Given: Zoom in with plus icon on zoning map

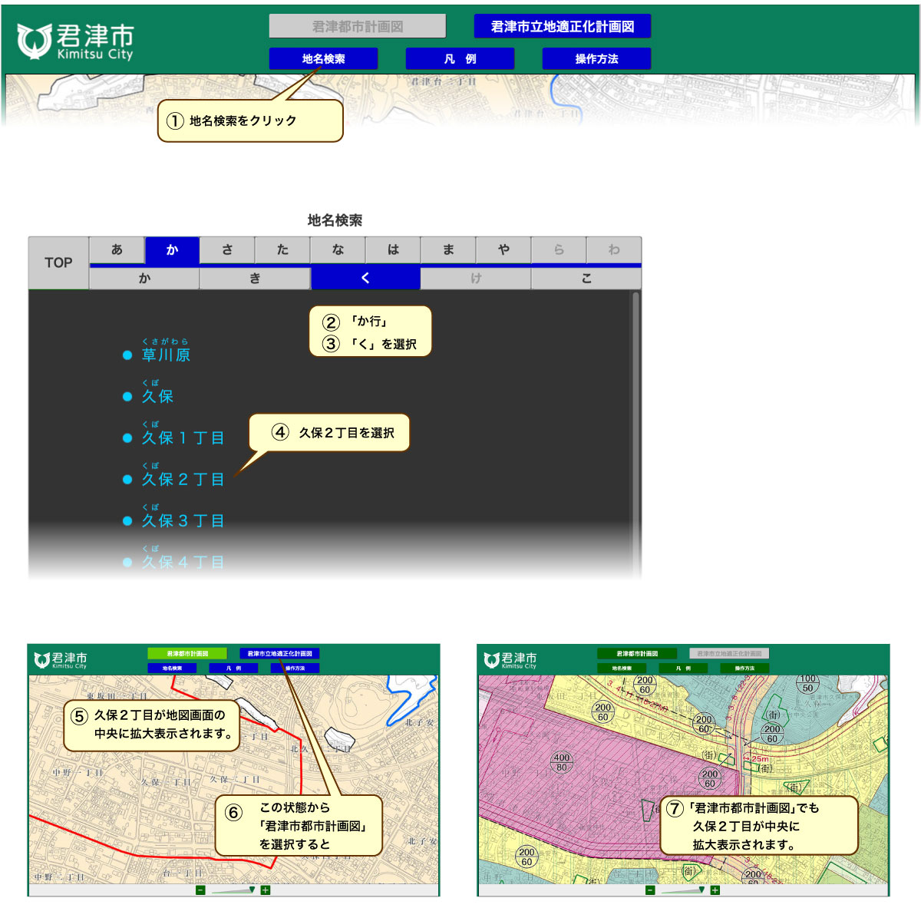Looking at the screenshot, I should pyautogui.click(x=715, y=890).
